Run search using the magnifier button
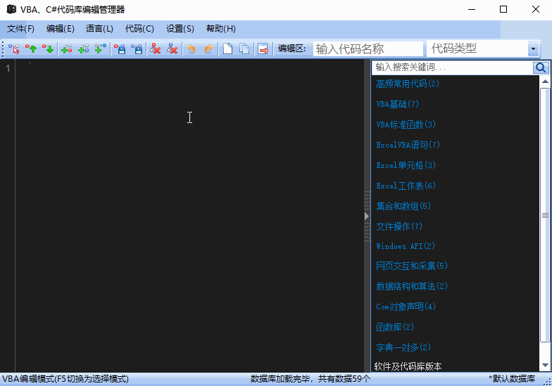Viewport: 552px width, 386px height. click(x=541, y=67)
